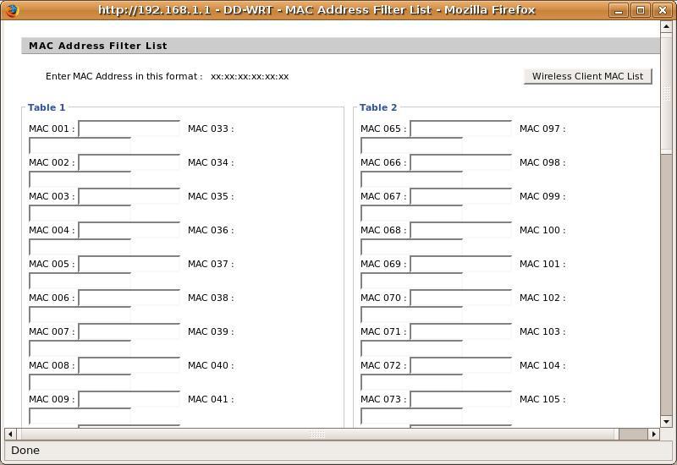Image resolution: width=677 pixels, height=465 pixels.
Task: Focus wrapped field directly under MAC 073 label
Action: coord(411,416)
